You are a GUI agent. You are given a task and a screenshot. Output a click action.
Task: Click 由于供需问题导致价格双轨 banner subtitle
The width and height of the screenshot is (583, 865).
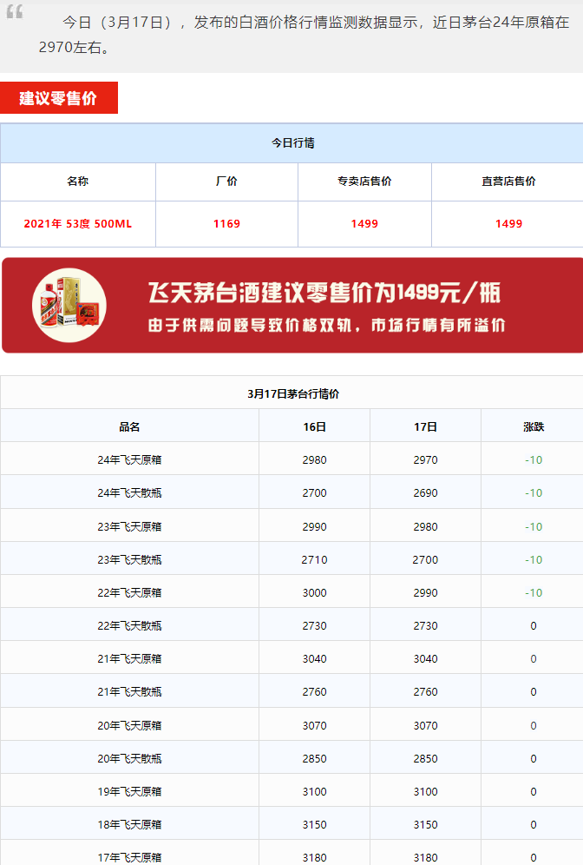point(327,326)
